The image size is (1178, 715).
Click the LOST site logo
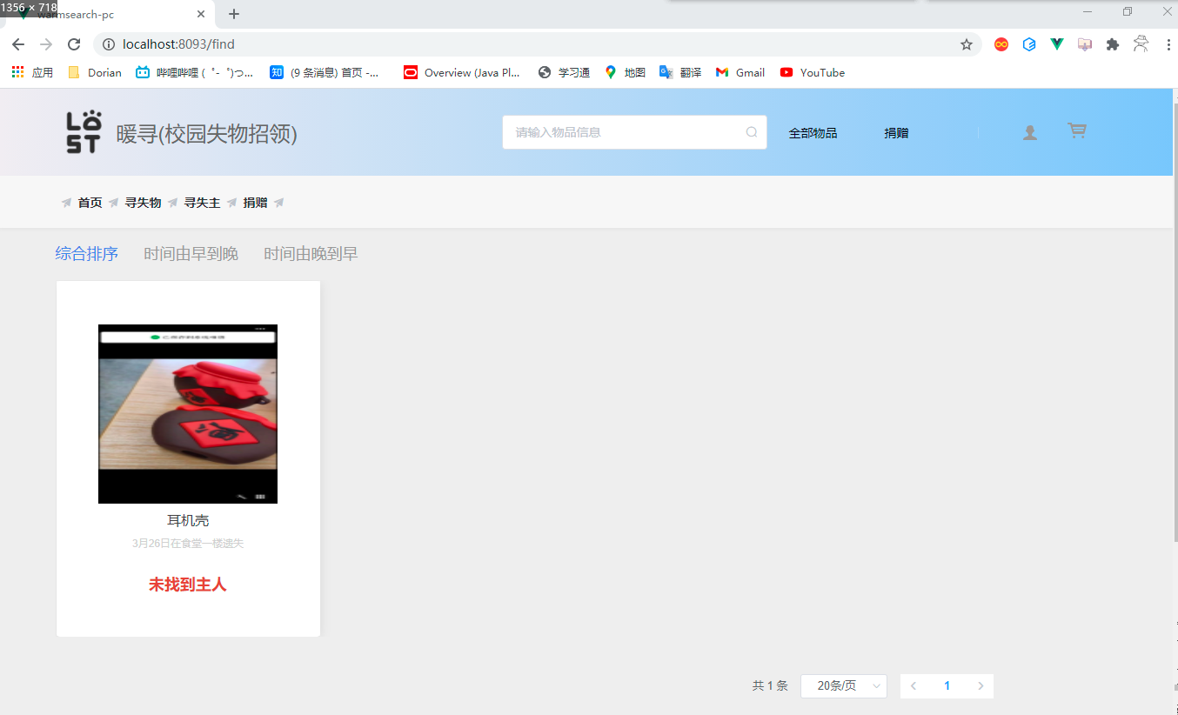pyautogui.click(x=84, y=132)
